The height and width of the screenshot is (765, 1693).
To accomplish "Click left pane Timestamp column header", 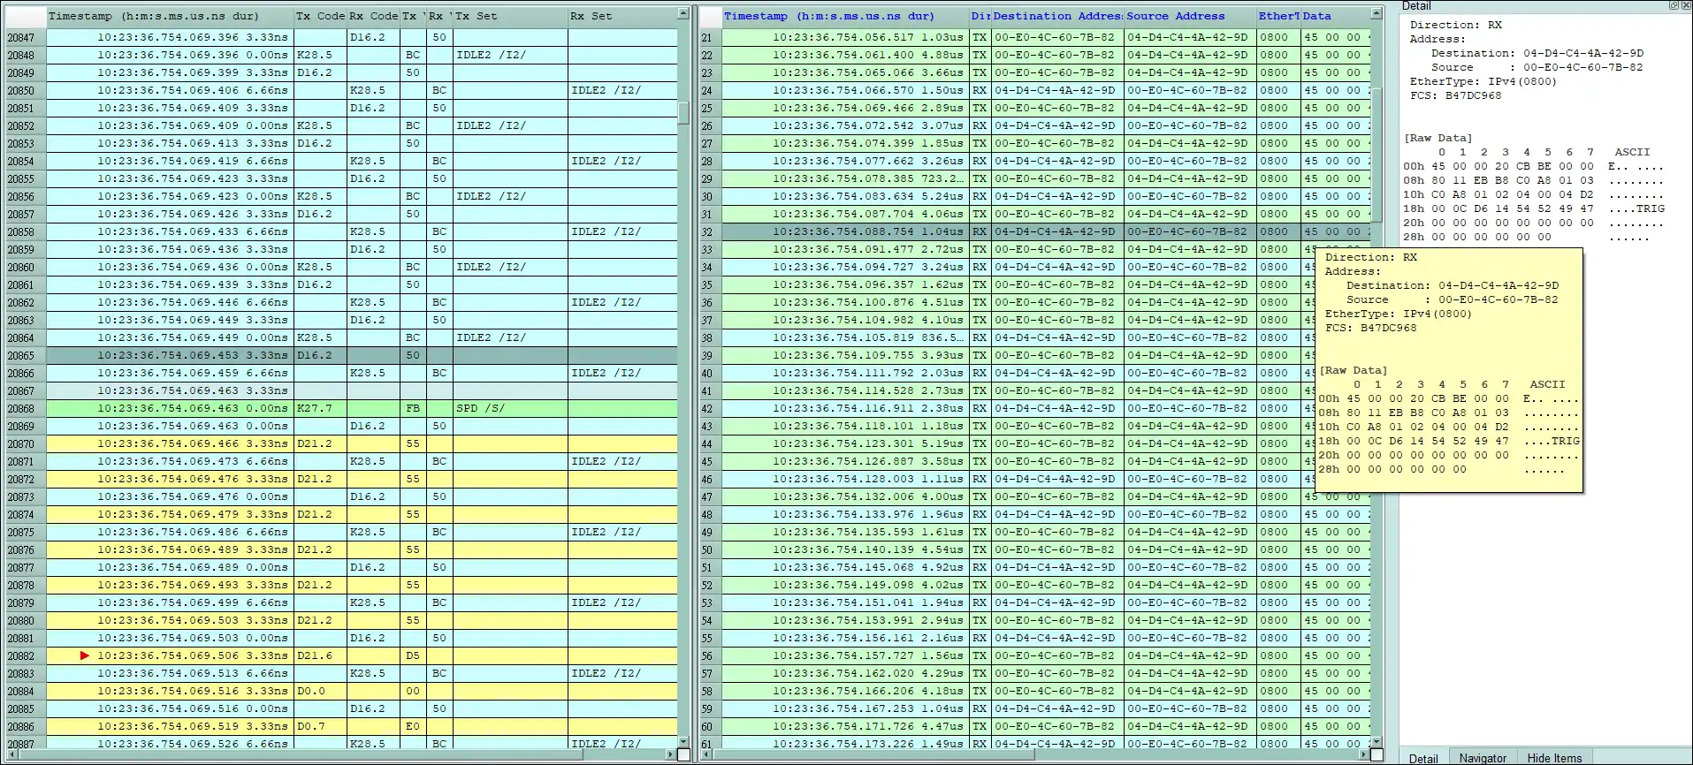I will [170, 16].
